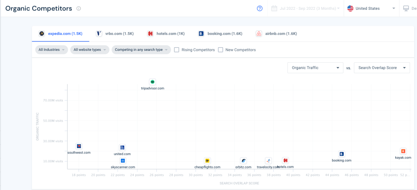This screenshot has height=190, width=417.
Task: Enable the Rising Competitors checkbox
Action: 177,50
